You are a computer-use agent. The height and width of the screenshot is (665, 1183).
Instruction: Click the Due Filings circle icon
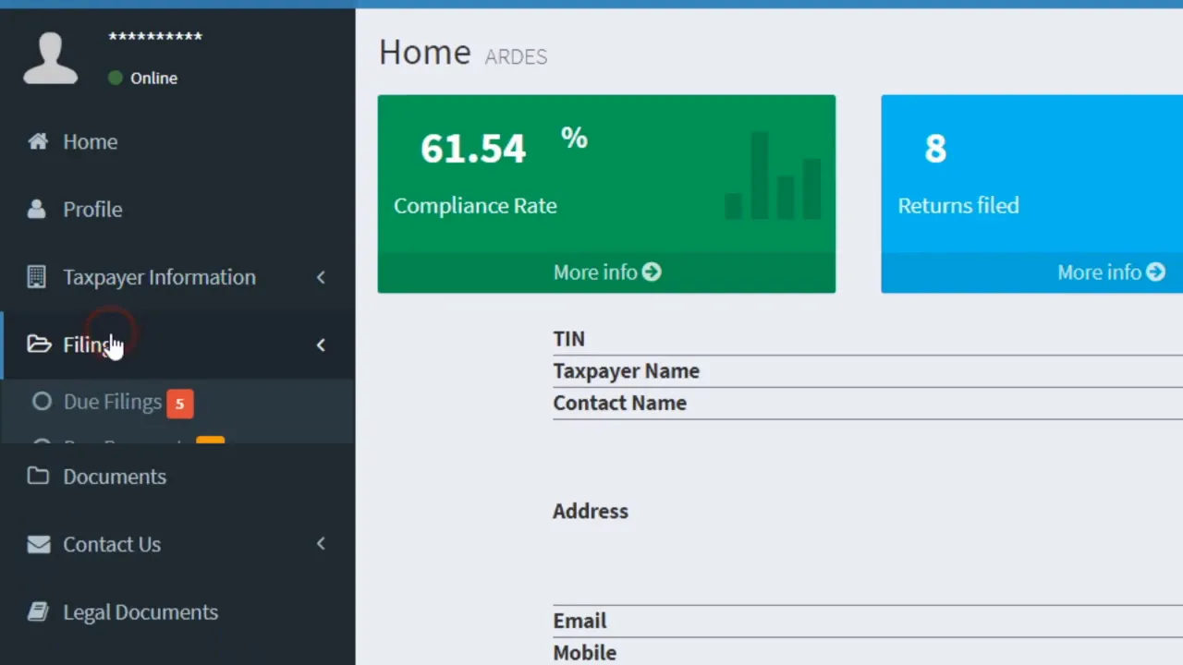(x=42, y=401)
